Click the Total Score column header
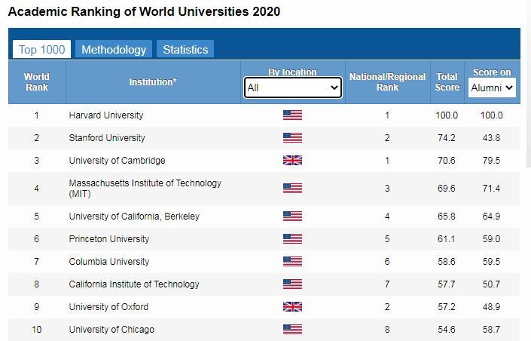Viewport: 531px width, 341px height. 447,81
